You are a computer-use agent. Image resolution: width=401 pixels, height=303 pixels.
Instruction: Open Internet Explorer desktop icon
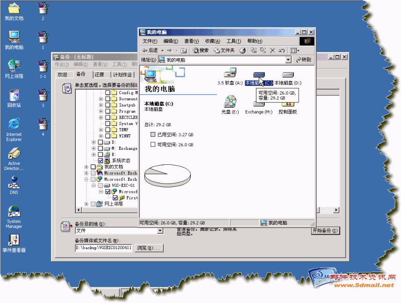click(x=14, y=124)
